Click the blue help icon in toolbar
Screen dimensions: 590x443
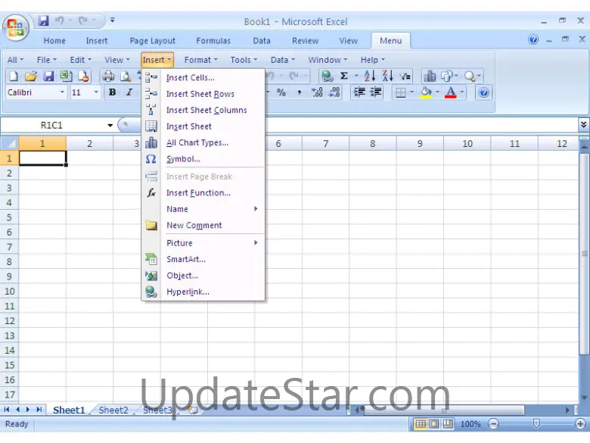point(483,92)
